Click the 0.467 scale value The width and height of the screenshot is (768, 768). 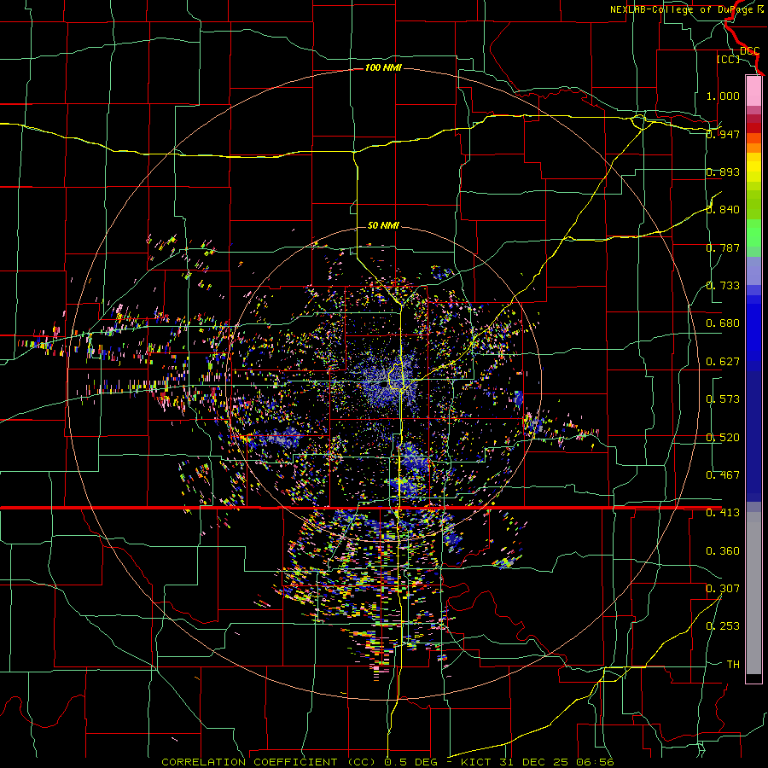tap(723, 475)
